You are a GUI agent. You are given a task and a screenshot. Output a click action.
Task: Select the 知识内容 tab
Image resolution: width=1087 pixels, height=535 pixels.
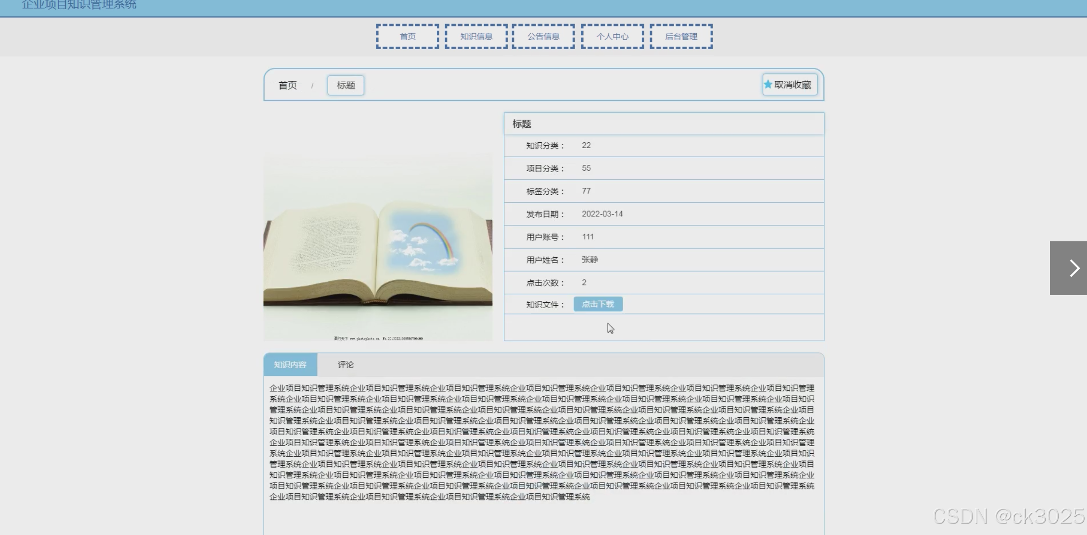(290, 365)
